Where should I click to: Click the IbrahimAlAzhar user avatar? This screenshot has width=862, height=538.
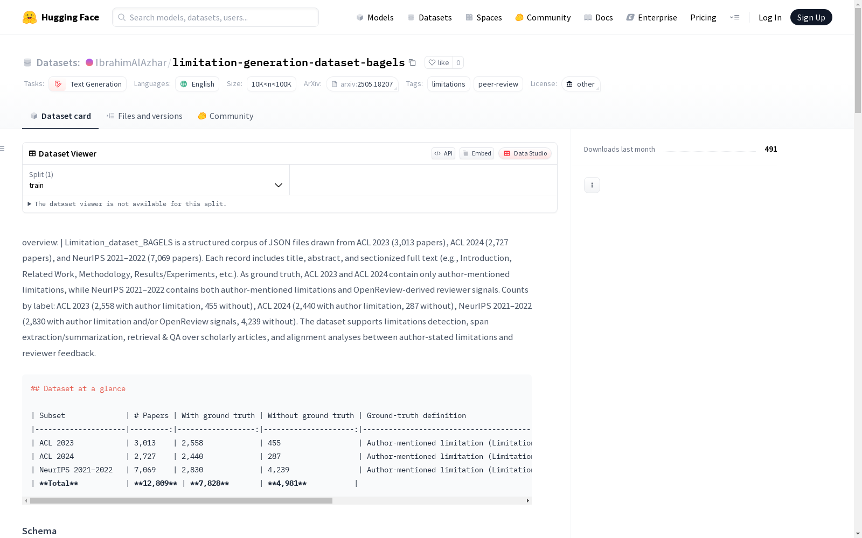(x=89, y=62)
